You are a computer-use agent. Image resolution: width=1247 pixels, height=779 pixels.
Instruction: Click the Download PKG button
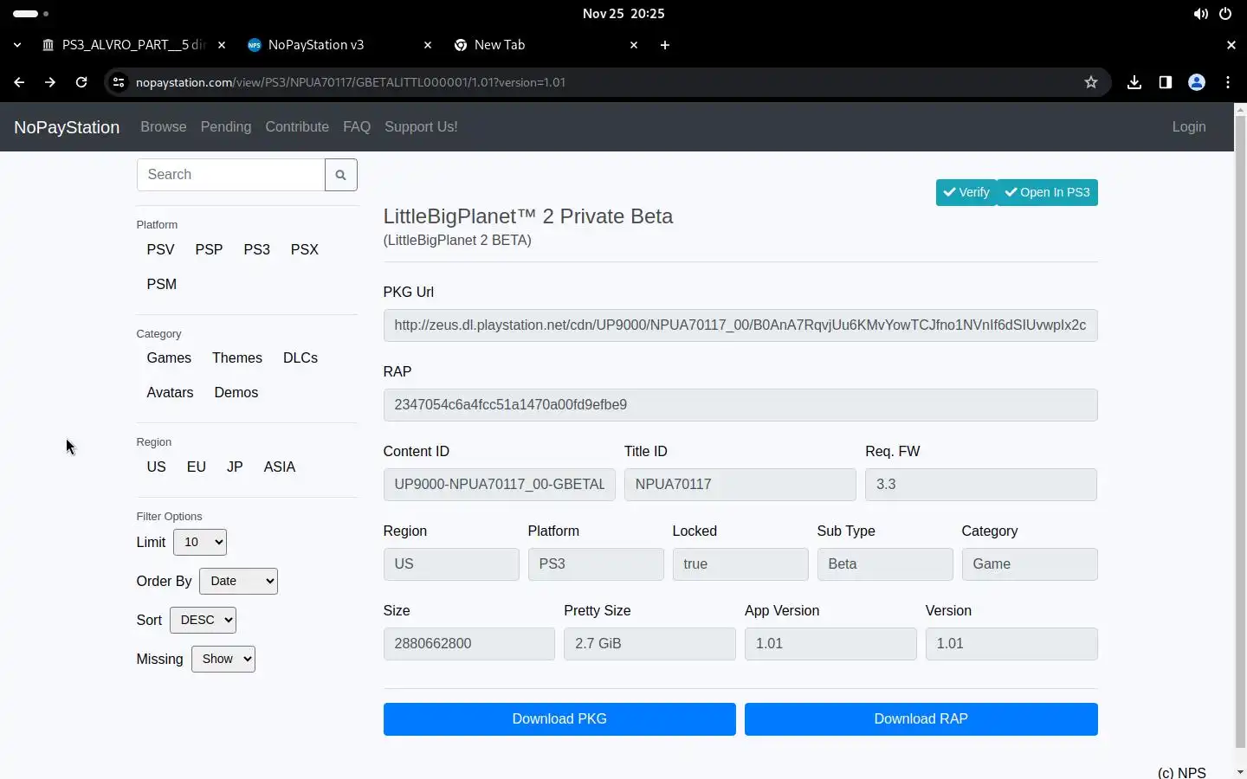pyautogui.click(x=559, y=719)
